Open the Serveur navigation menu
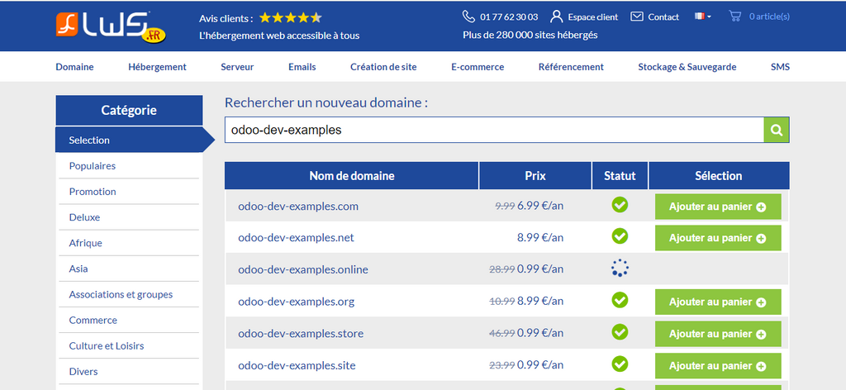The width and height of the screenshot is (846, 390). (237, 67)
